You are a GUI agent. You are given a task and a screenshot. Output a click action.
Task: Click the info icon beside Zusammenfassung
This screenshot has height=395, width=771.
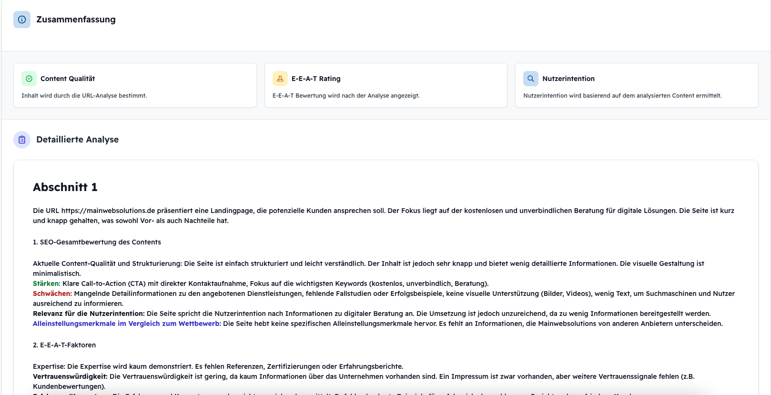[22, 20]
